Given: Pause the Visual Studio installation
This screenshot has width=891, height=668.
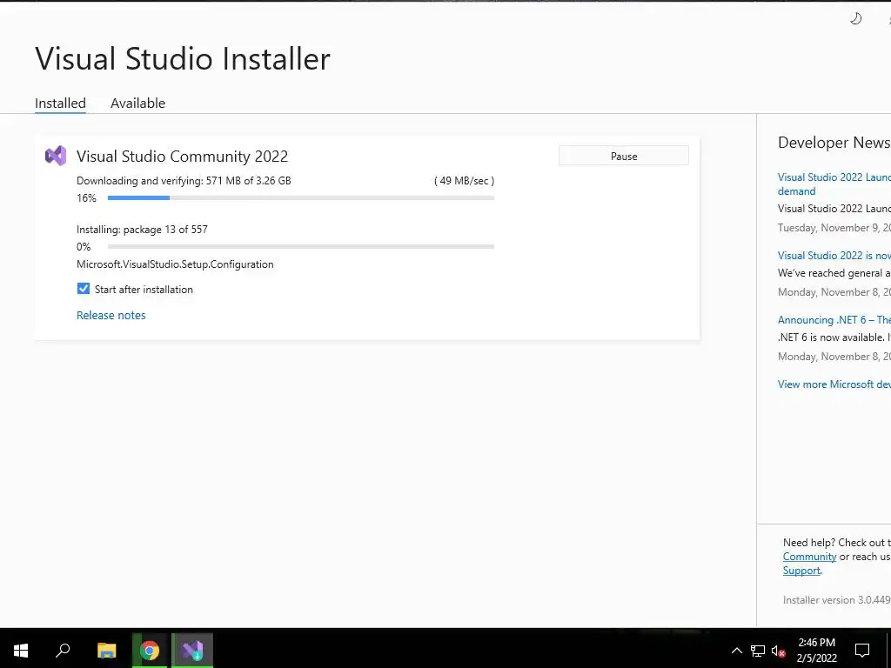Looking at the screenshot, I should coord(624,157).
